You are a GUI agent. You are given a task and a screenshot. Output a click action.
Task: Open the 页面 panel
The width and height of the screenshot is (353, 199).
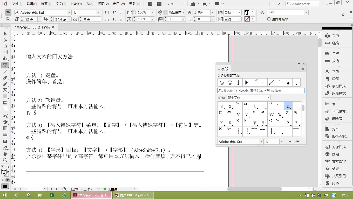336,36
